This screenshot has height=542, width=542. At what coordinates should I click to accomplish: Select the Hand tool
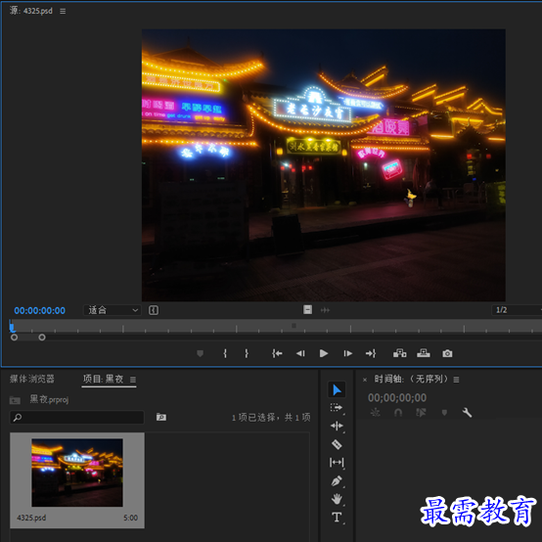pyautogui.click(x=337, y=499)
